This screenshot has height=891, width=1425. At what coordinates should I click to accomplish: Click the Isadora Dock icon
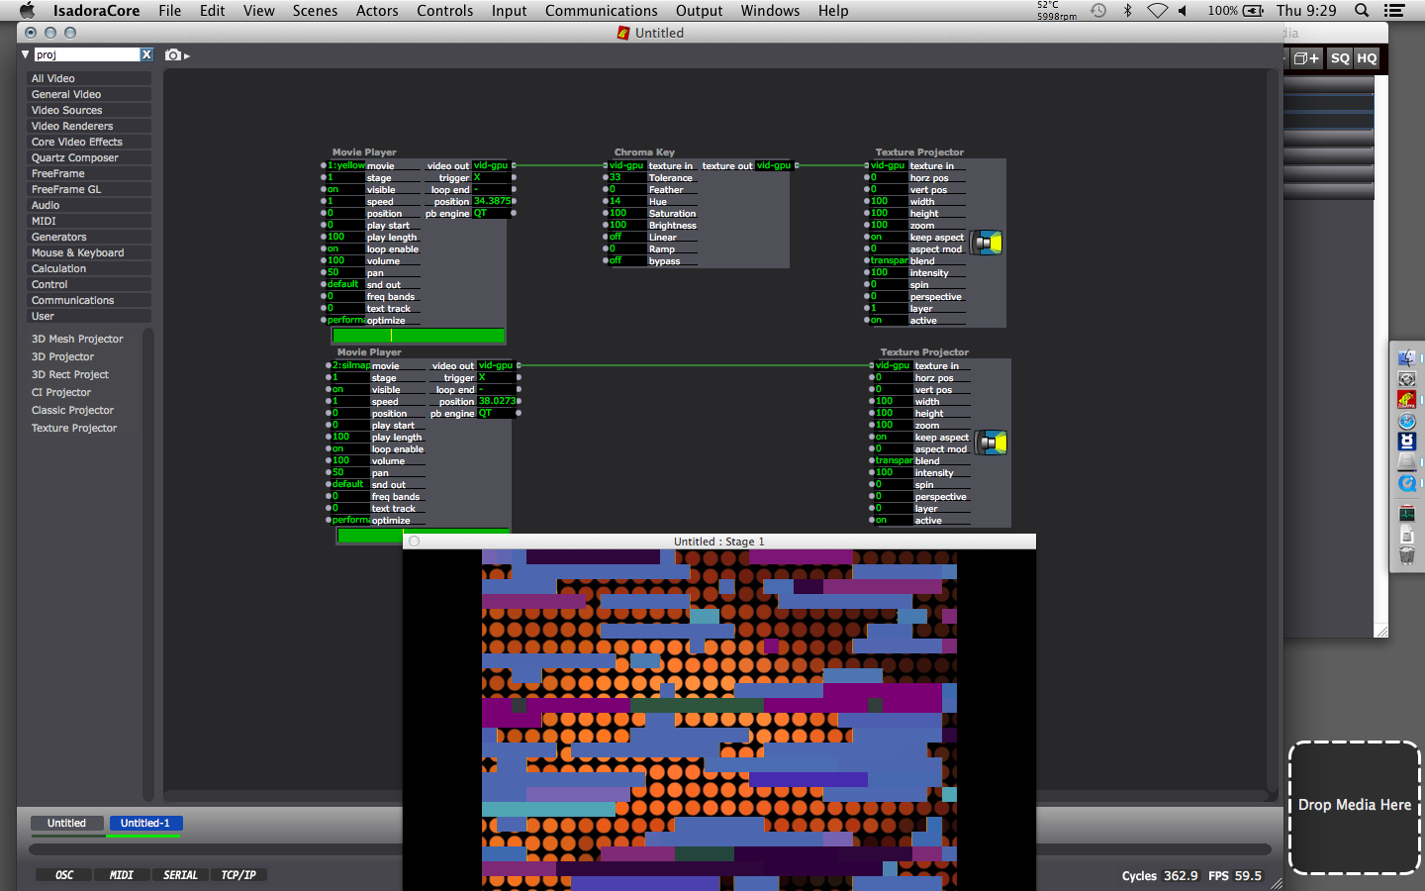[1406, 400]
